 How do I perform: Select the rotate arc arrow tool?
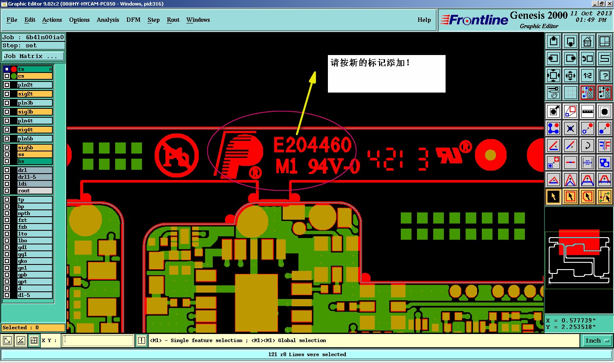[x=588, y=145]
